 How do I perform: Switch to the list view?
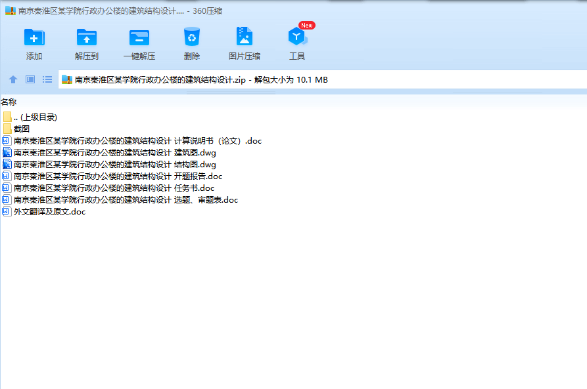[47, 79]
